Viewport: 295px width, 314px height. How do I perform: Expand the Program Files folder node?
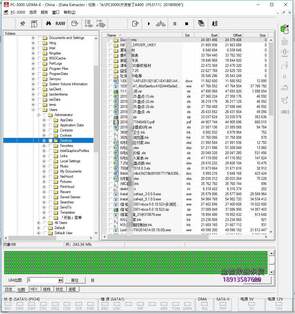(33, 69)
